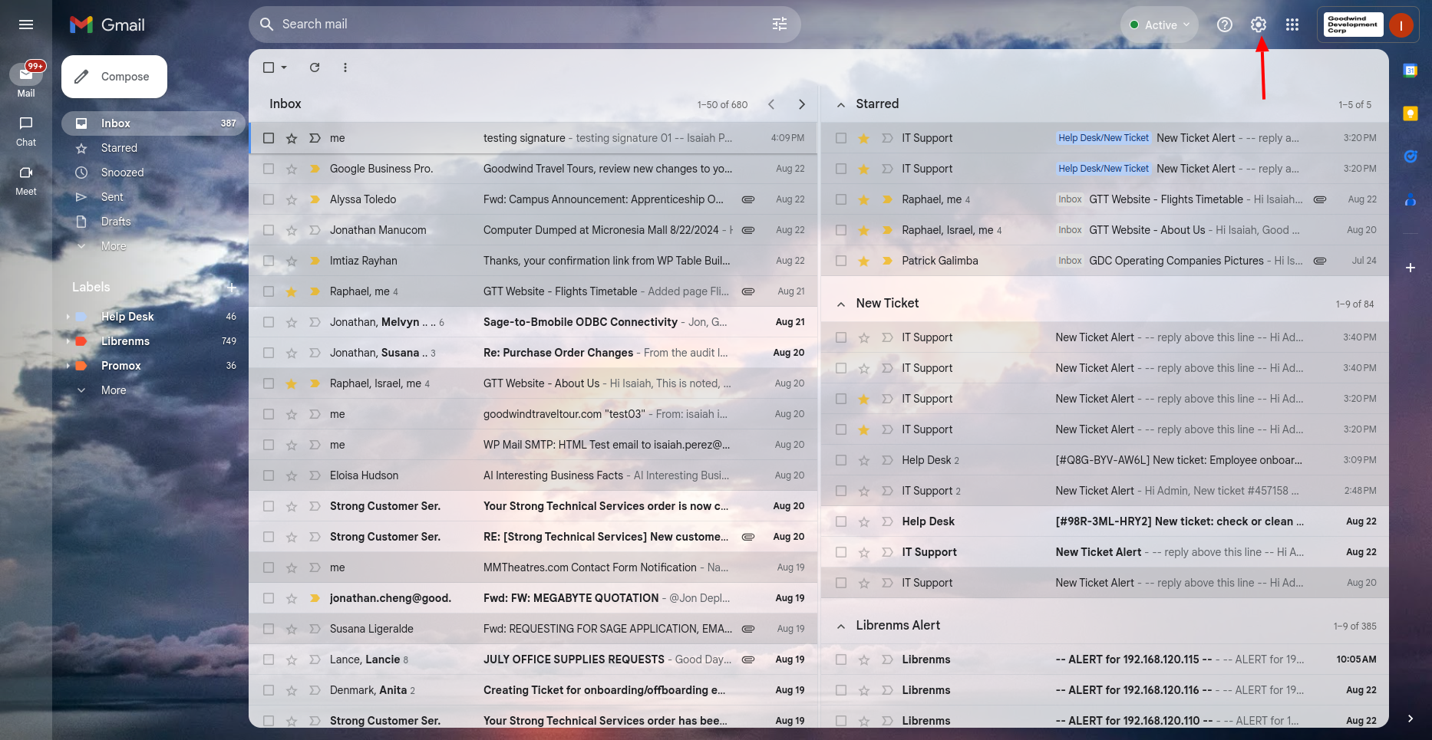The width and height of the screenshot is (1432, 740).
Task: Open the Active status dropdown
Action: click(x=1160, y=25)
